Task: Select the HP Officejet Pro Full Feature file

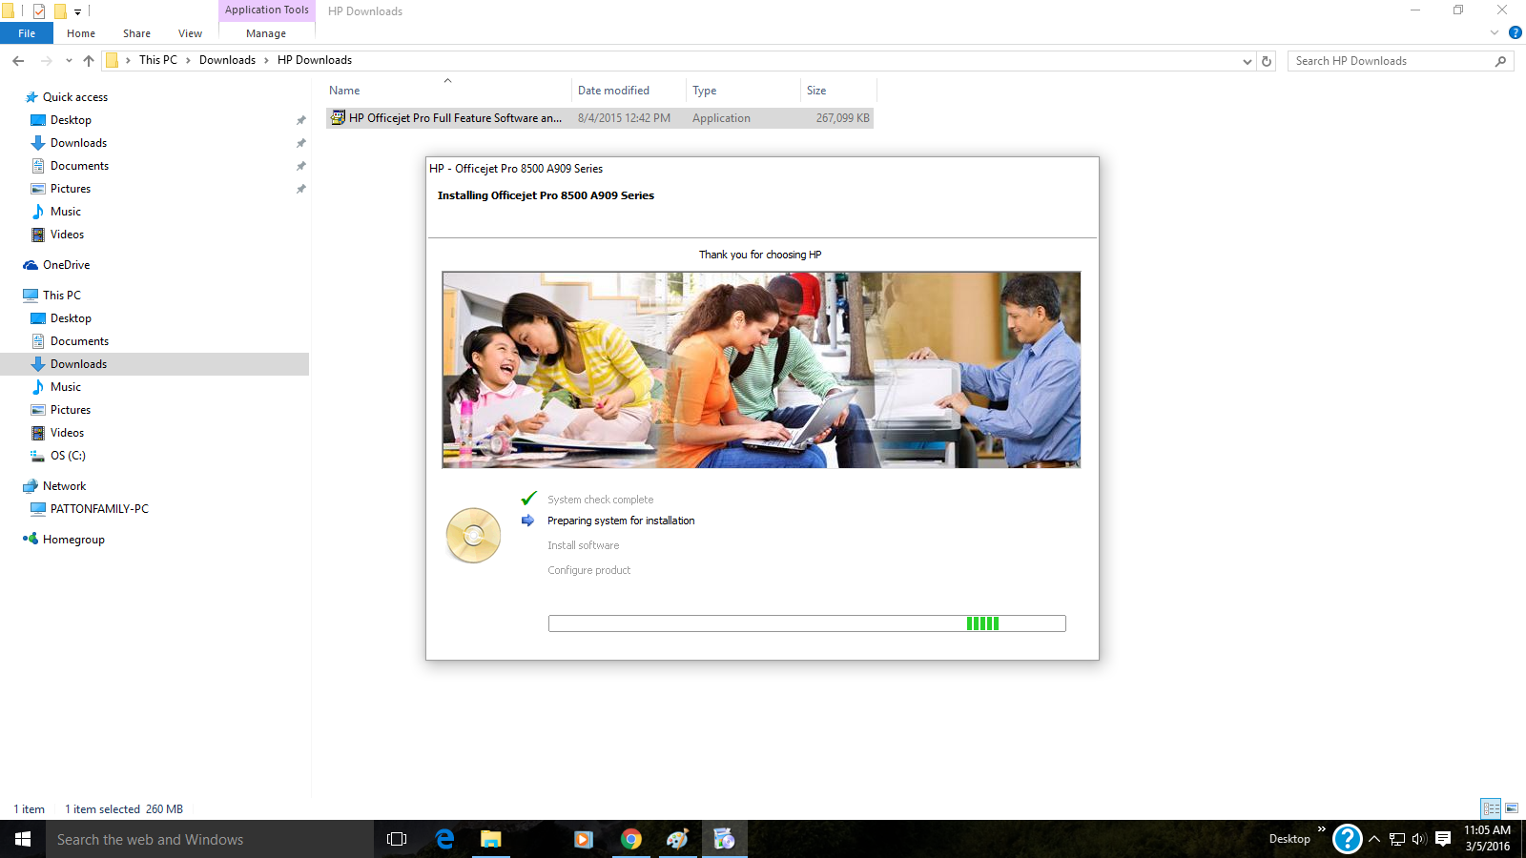Action: pos(599,118)
